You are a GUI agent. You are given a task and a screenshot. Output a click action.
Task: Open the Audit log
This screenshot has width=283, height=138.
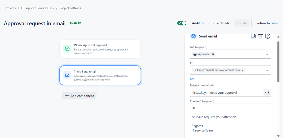pyautogui.click(x=198, y=23)
